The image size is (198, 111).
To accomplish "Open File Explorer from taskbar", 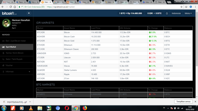I will [x=40, y=108].
